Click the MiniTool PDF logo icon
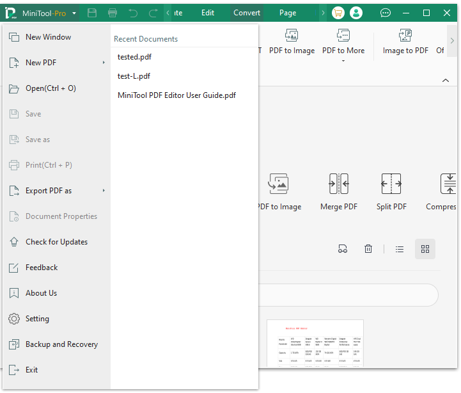Viewport: 461px width, 393px height. 11,13
